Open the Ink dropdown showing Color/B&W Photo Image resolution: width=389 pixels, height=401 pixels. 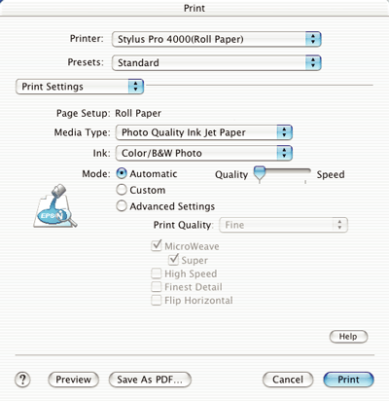click(x=204, y=153)
